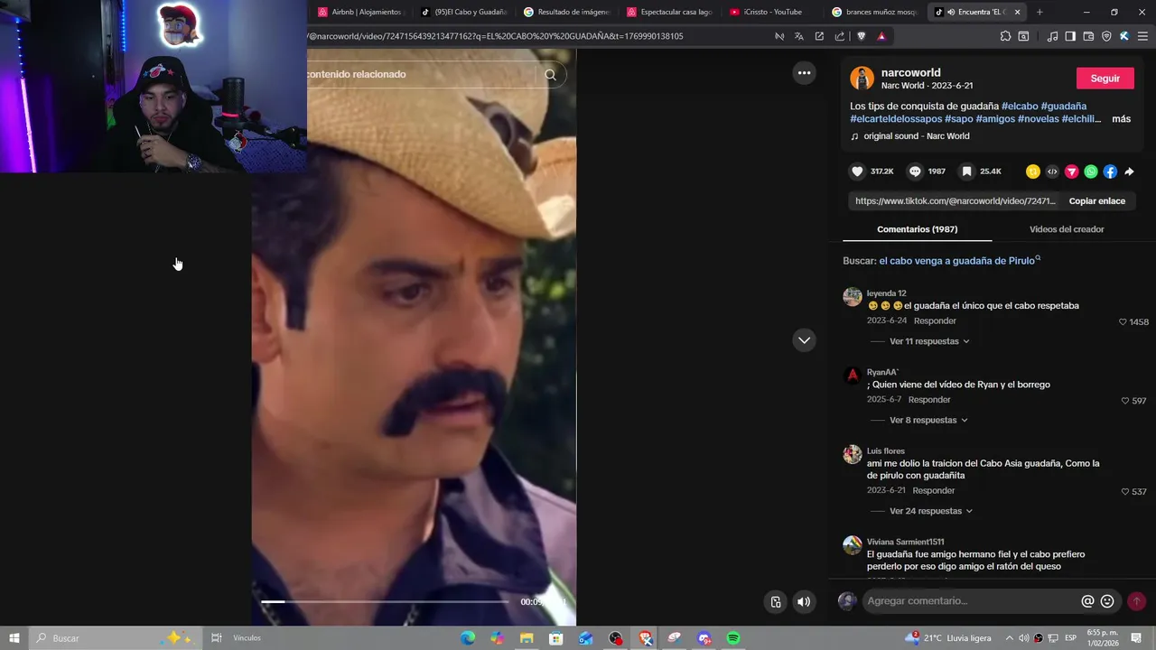Image resolution: width=1156 pixels, height=650 pixels.
Task: Open narcoworld profile name
Action: click(x=910, y=72)
